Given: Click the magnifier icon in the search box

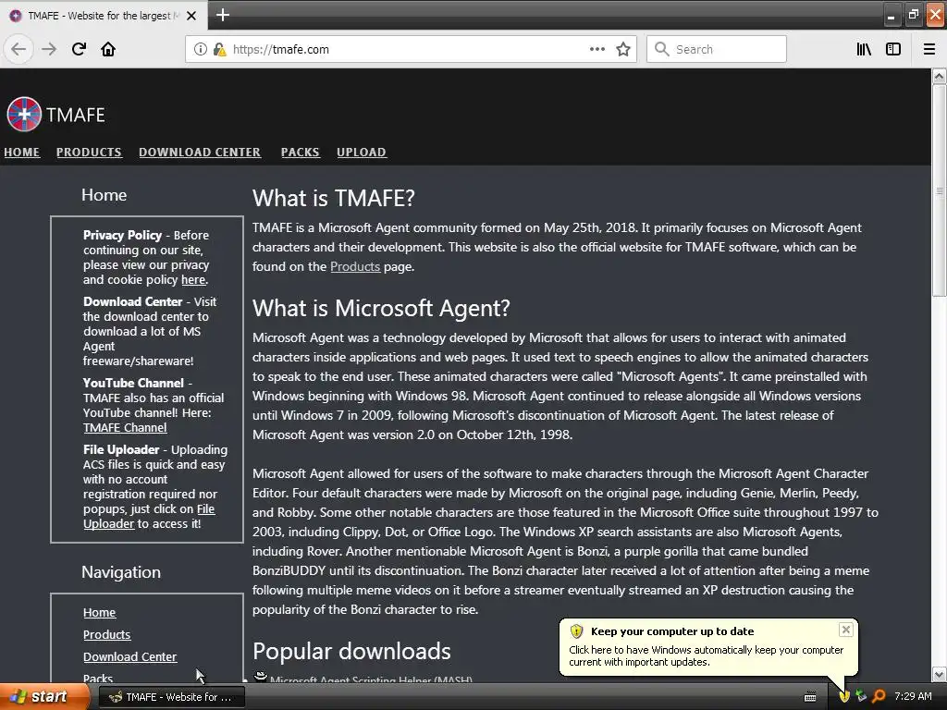Looking at the screenshot, I should 662,49.
